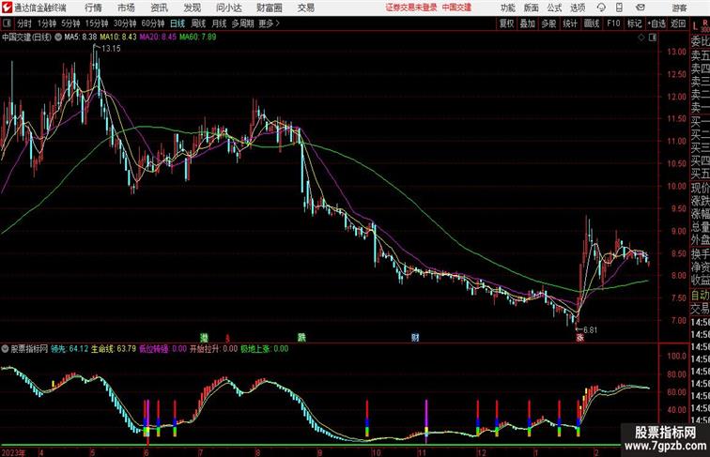Screen dimensions: 710x457
Task: Switch to 月线 monthly period
Action: [x=219, y=23]
